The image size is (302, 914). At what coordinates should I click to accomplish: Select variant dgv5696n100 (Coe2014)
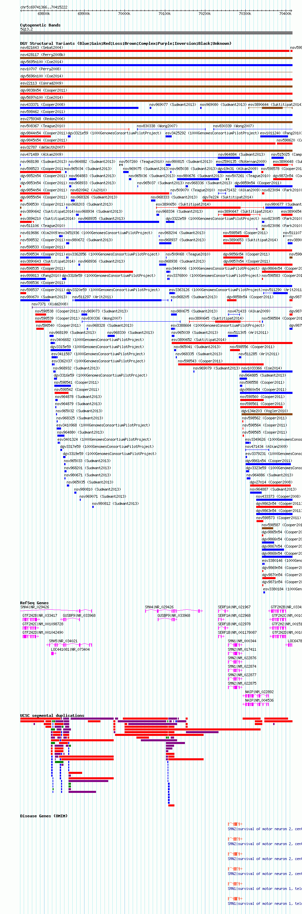point(41,76)
